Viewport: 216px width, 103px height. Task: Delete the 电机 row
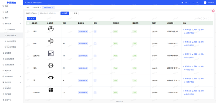pyautogui.click(x=201, y=42)
